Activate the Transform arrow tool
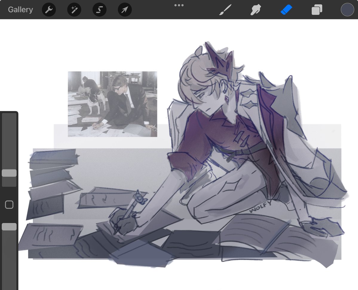The image size is (358, 290). [125, 10]
